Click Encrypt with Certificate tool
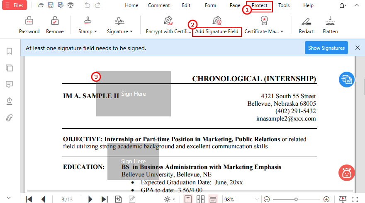Screen dimensions: 365x203 click(168, 25)
